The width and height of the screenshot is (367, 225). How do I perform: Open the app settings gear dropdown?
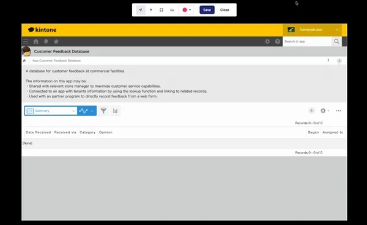pyautogui.click(x=325, y=110)
